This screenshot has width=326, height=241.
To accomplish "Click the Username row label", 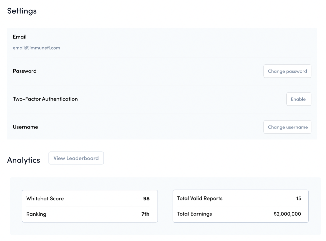I will (25, 127).
